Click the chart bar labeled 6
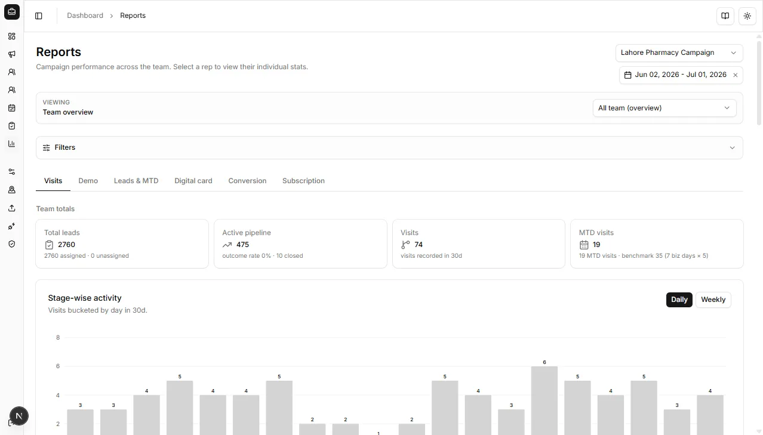This screenshot has width=763, height=435. [x=544, y=400]
